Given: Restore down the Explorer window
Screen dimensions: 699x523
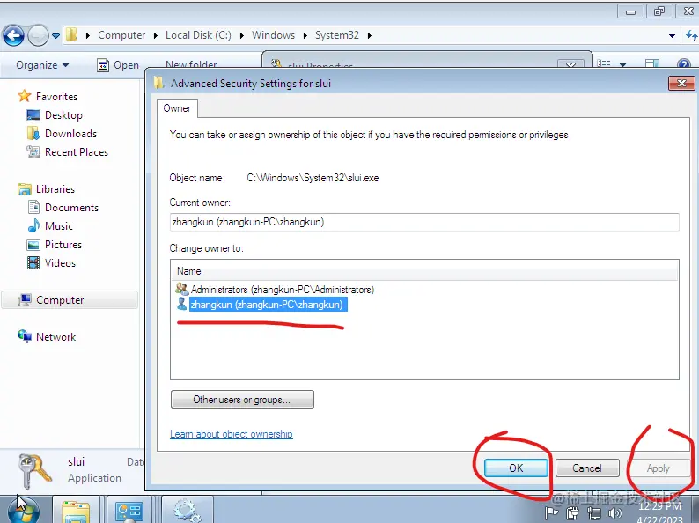Looking at the screenshot, I should [x=659, y=11].
